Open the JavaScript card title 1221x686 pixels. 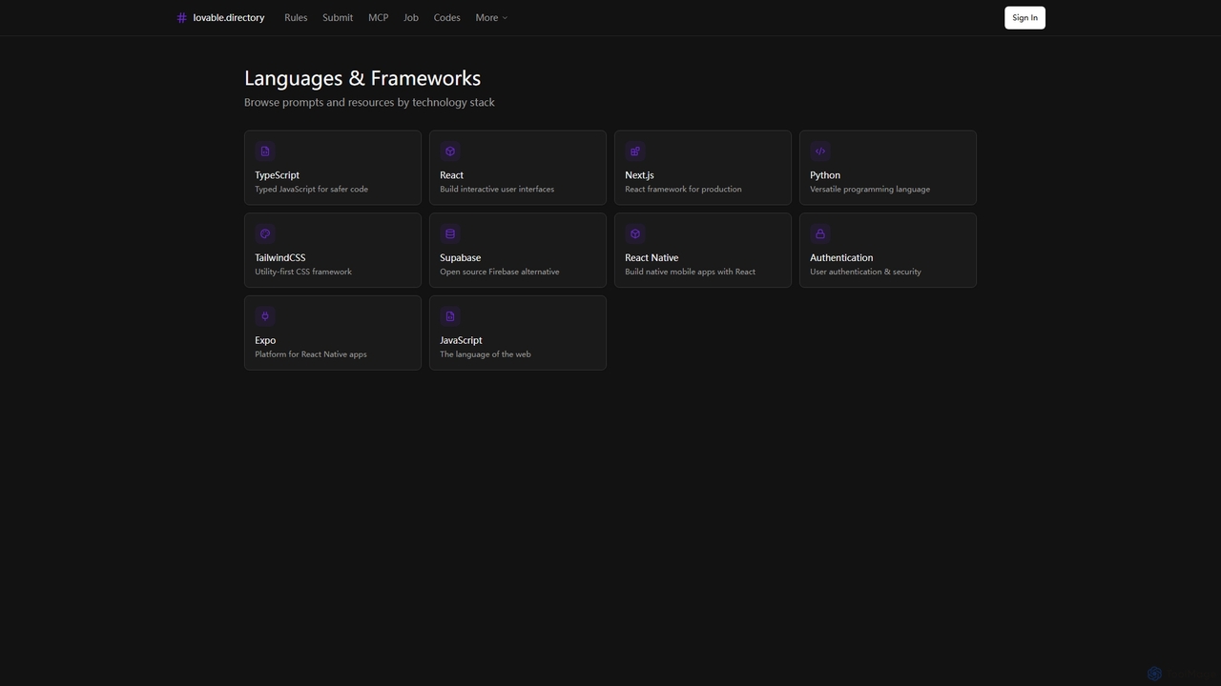(461, 341)
